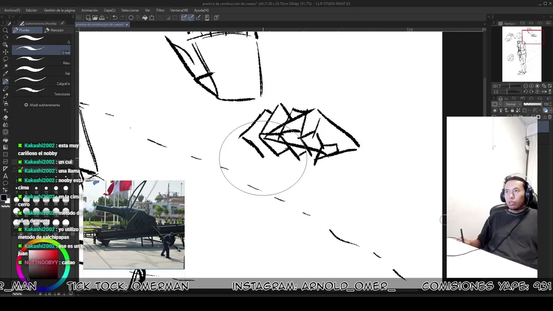Select the Pen tool in toolbar

(6, 81)
